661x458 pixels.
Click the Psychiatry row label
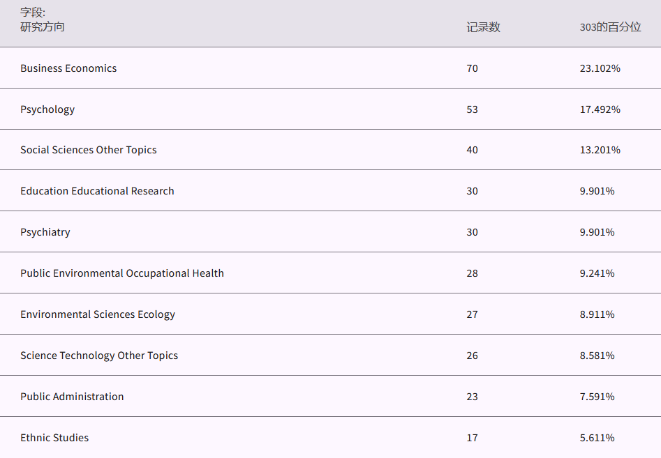pyautogui.click(x=45, y=232)
